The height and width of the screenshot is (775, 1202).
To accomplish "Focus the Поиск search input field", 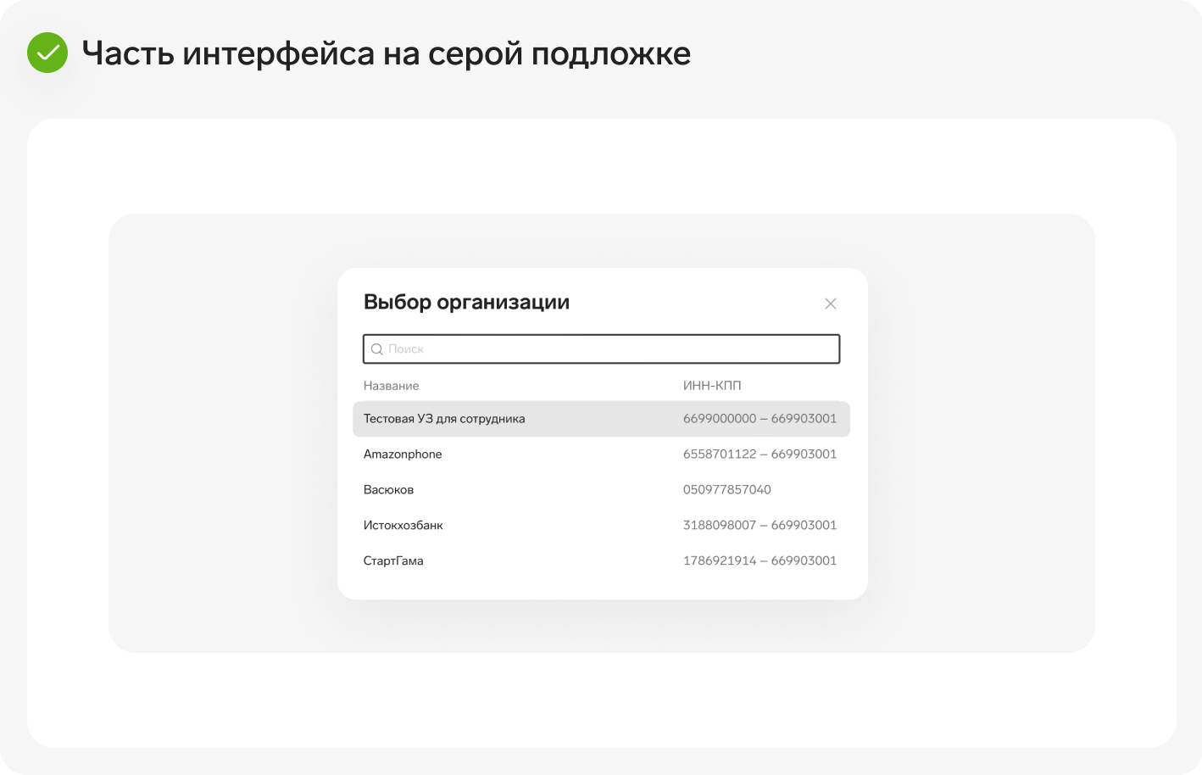I will pyautogui.click(x=602, y=349).
